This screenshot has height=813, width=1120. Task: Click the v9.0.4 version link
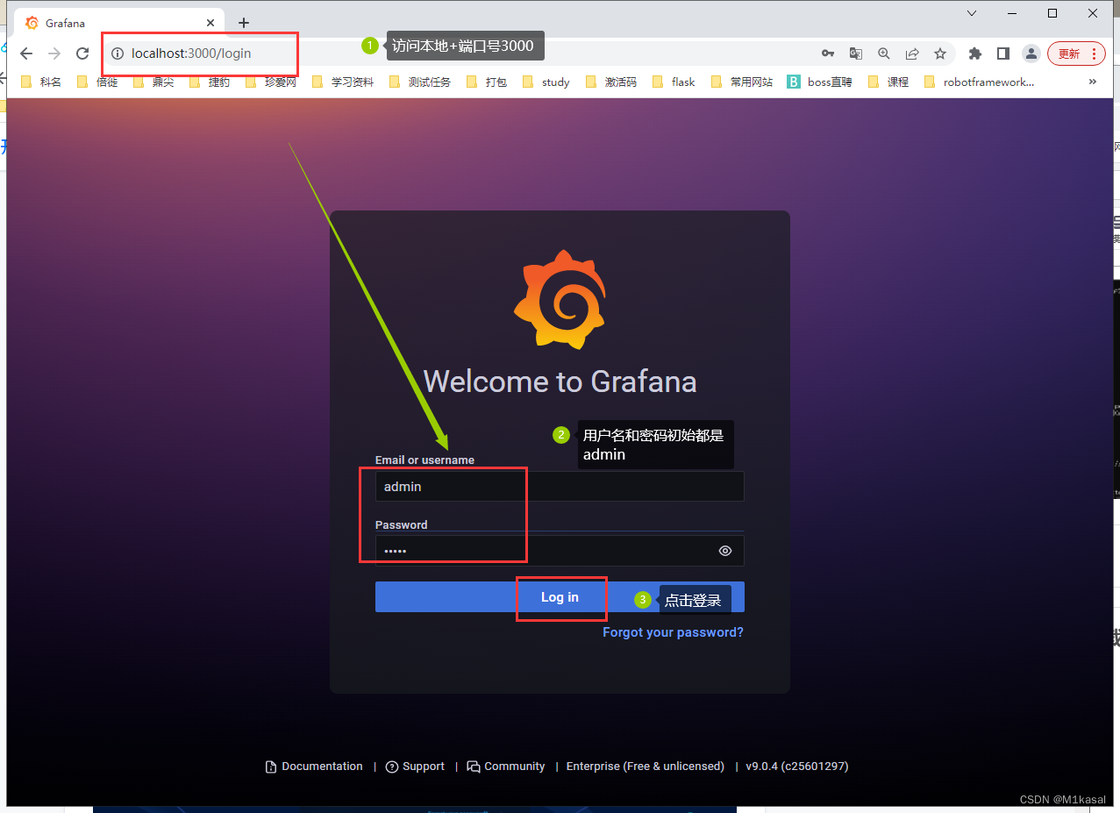[x=797, y=767]
